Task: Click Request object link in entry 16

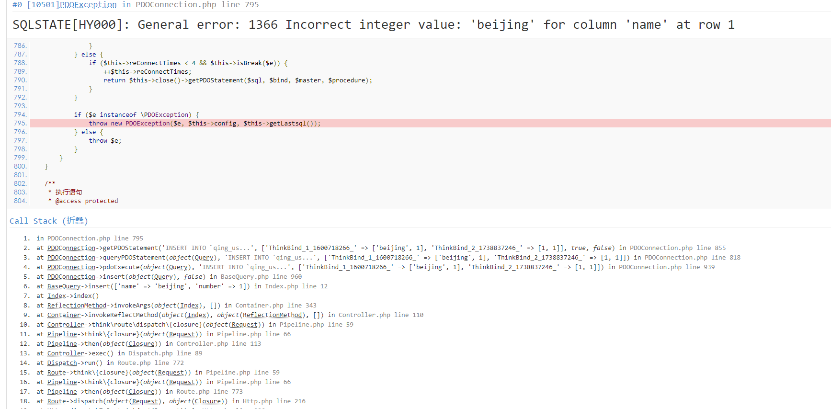Action: pyautogui.click(x=182, y=382)
